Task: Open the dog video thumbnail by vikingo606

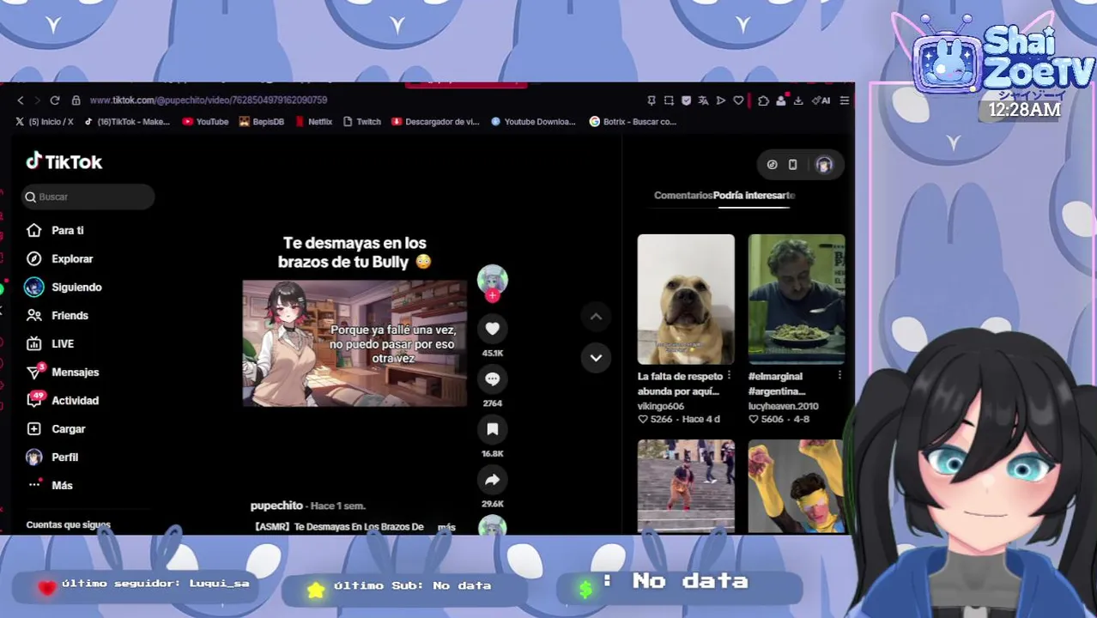Action: (686, 300)
